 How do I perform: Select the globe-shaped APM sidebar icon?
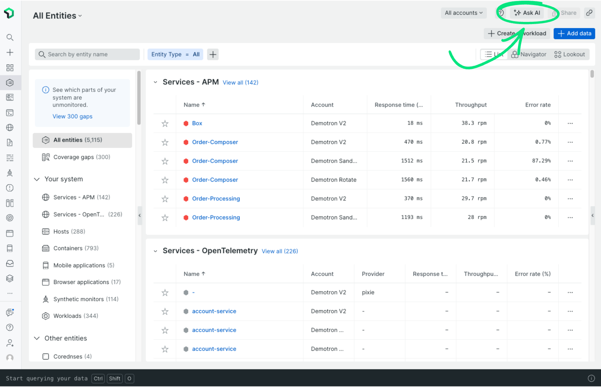10,127
